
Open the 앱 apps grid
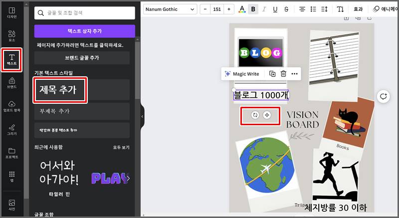coord(11,177)
